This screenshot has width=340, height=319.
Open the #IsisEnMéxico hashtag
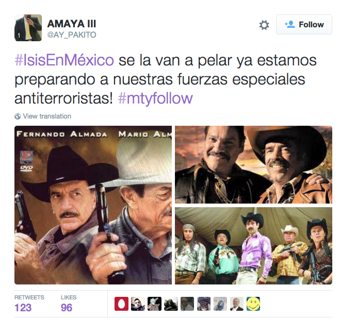tap(64, 60)
